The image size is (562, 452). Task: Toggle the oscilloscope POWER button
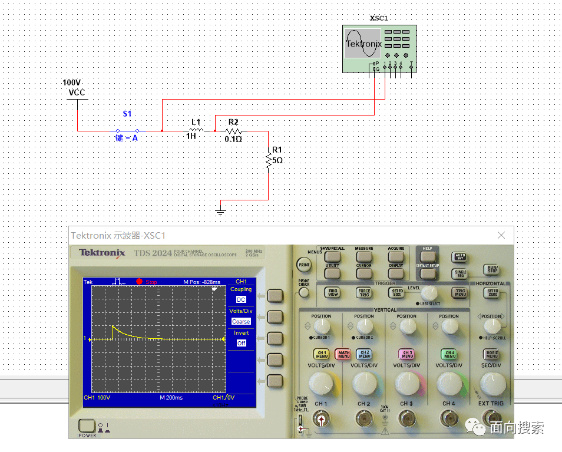point(87,425)
